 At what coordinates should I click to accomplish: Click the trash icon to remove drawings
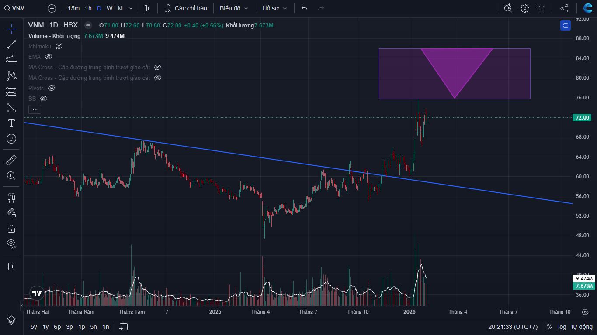tap(11, 266)
